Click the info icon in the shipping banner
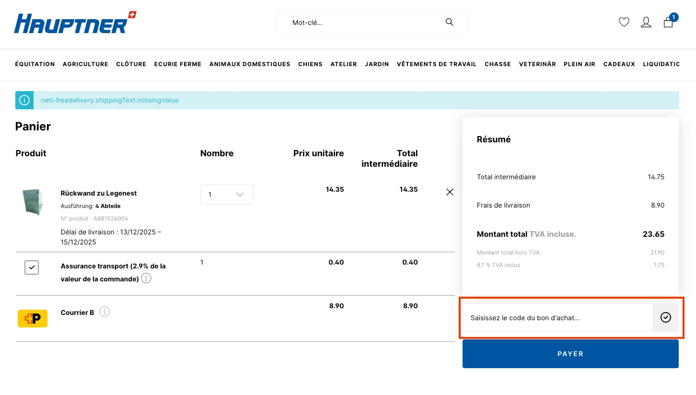696x395 pixels. click(x=24, y=100)
